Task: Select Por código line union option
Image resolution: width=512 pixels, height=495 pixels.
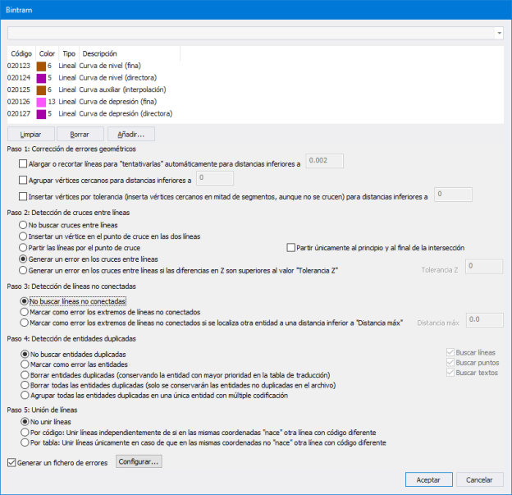Action: pos(24,431)
